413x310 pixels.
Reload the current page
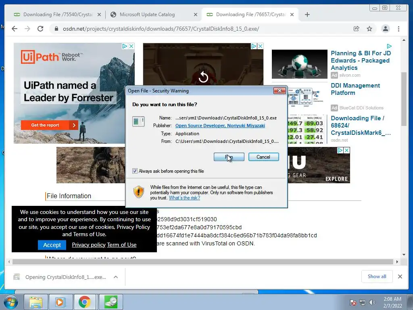(40, 29)
